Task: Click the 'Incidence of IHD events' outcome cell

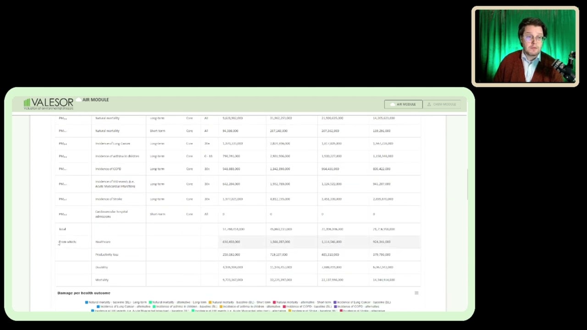Action: (115, 184)
